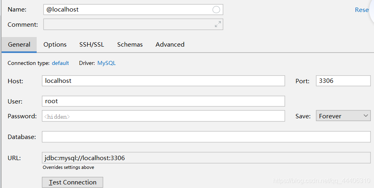Click the default connection type link
This screenshot has height=188, width=374.
pyautogui.click(x=60, y=63)
